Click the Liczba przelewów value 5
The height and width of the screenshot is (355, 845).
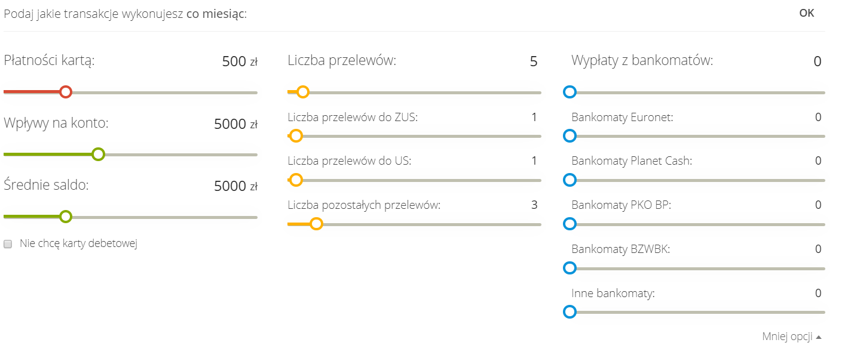(x=534, y=61)
